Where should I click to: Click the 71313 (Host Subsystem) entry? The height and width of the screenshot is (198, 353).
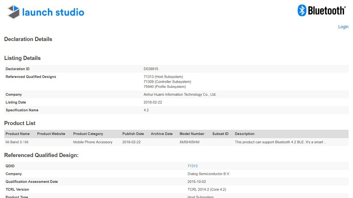(163, 77)
